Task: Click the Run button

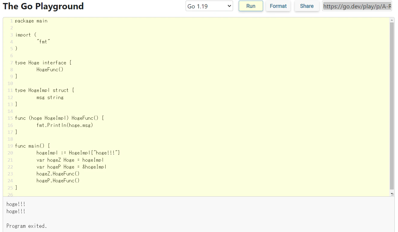Action: pos(251,6)
